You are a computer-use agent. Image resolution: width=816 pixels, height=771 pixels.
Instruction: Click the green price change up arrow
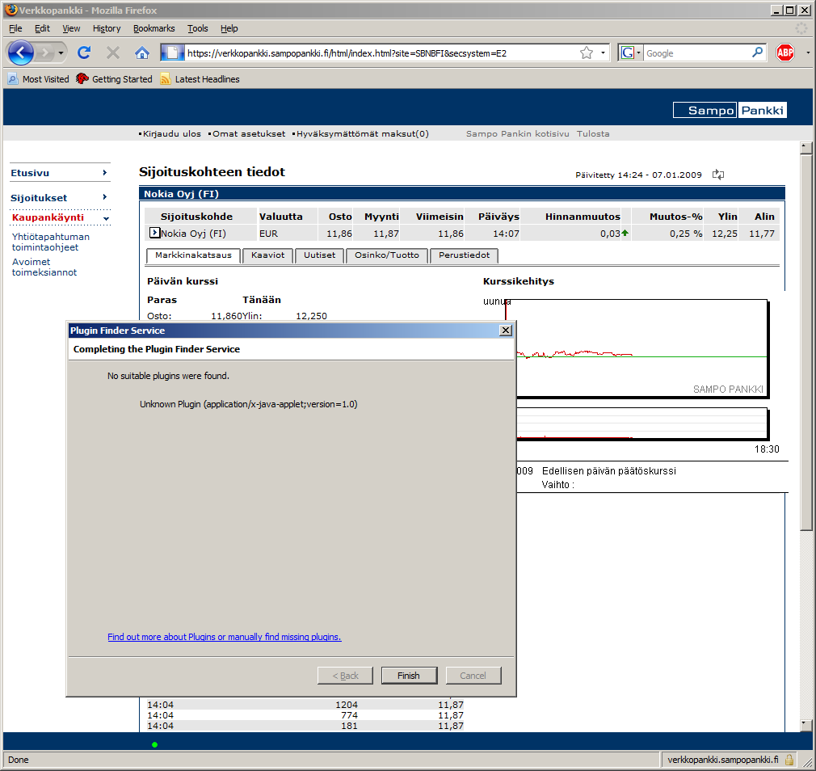(x=625, y=233)
